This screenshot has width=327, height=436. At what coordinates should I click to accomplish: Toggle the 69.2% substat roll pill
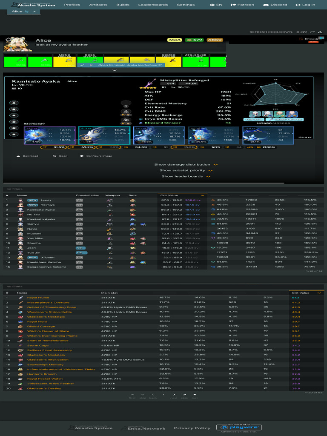(80, 147)
